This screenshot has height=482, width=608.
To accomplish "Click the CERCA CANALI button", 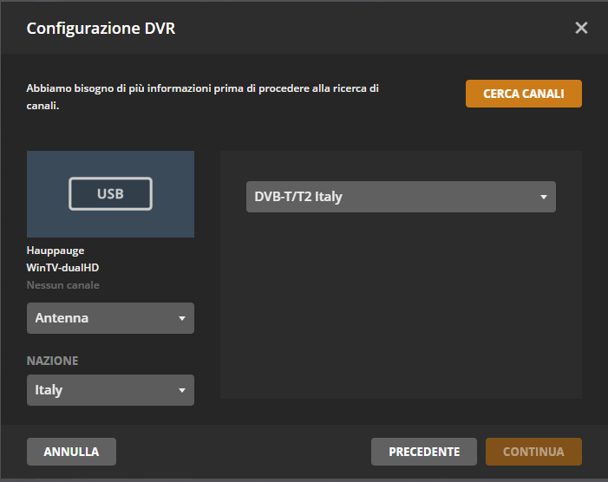I will coord(524,94).
